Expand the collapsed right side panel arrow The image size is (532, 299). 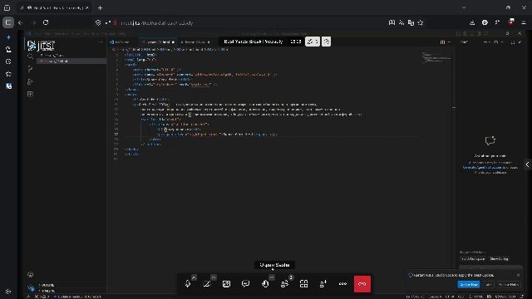coord(527,164)
